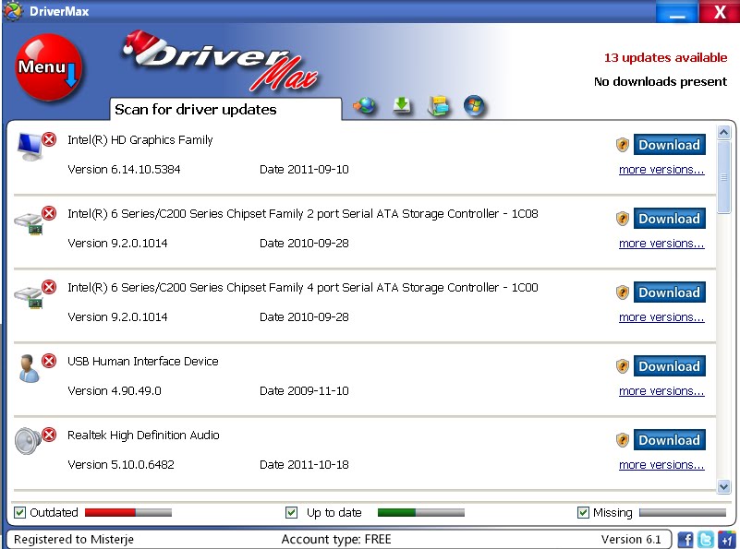The height and width of the screenshot is (549, 740).
Task: Click the shield icon beside Realtek Audio Download
Action: coord(623,440)
